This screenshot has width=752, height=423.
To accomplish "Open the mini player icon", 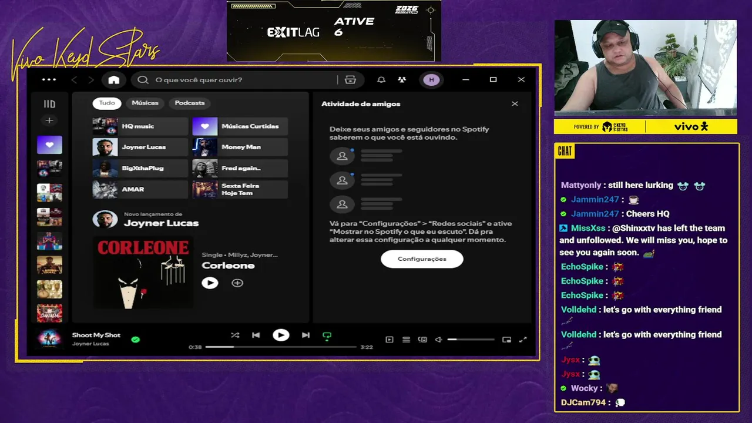I will [x=506, y=340].
